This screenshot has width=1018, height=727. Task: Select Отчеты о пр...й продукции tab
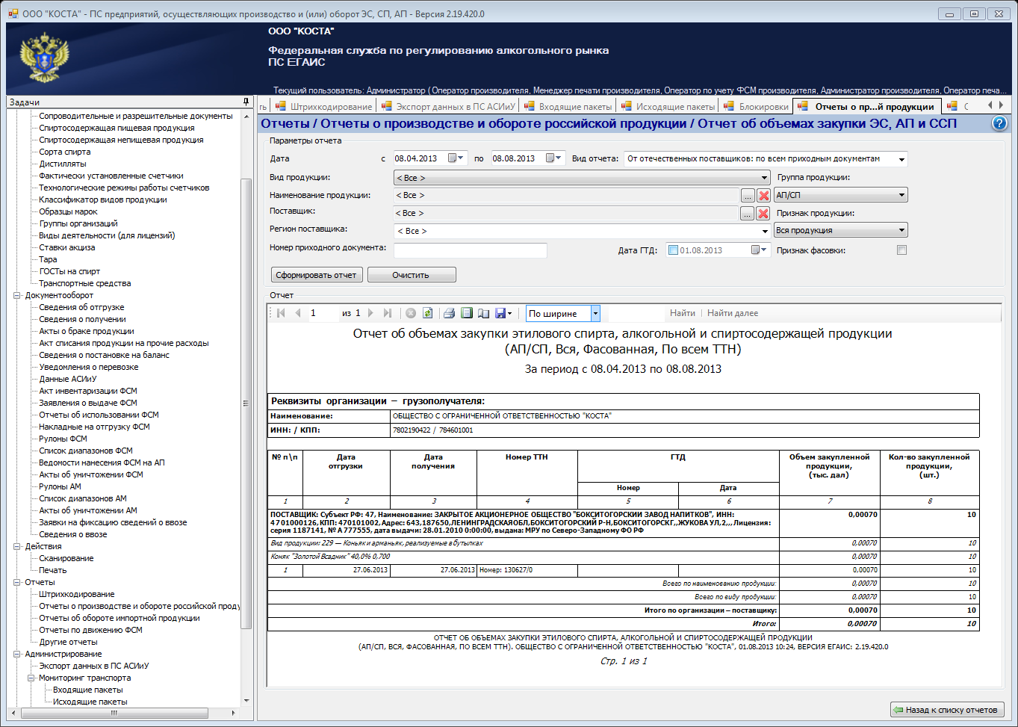pos(866,106)
